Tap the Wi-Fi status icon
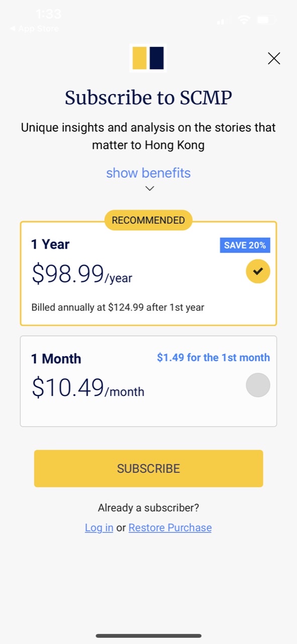Image resolution: width=297 pixels, height=644 pixels. tap(244, 20)
